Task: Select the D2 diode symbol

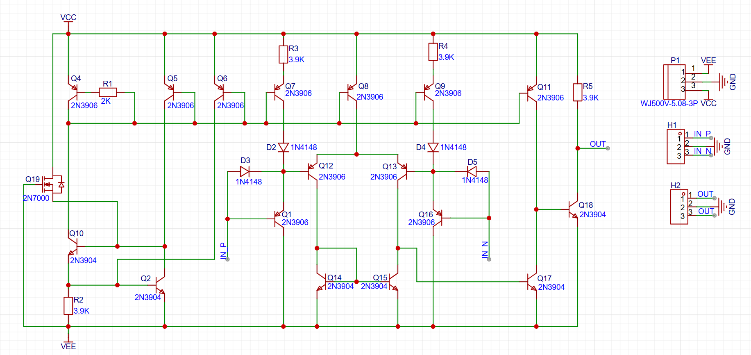Action: click(x=283, y=147)
